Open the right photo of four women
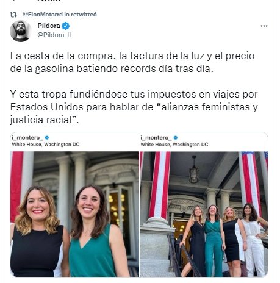The image size is (280, 283). 204,214
